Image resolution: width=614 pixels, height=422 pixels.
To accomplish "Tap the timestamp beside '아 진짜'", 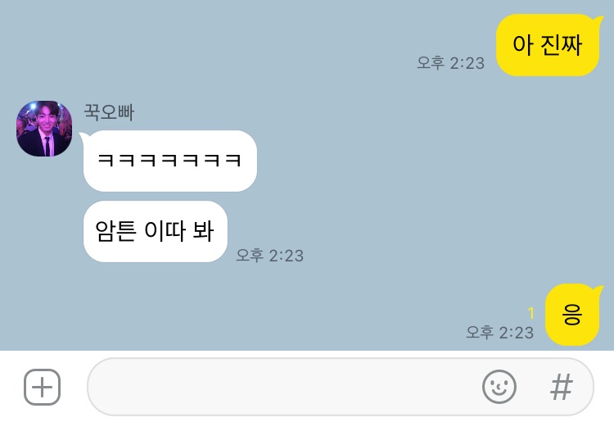I will pyautogui.click(x=451, y=63).
